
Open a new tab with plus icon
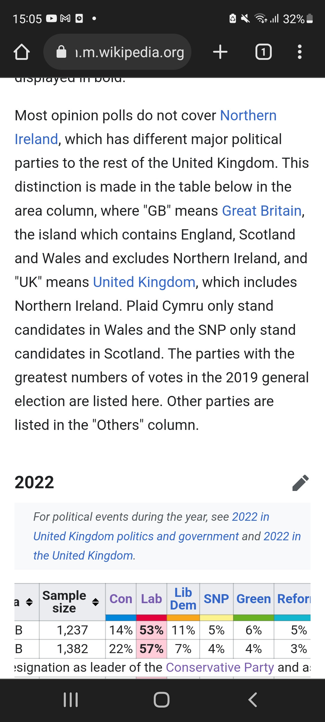pyautogui.click(x=220, y=52)
